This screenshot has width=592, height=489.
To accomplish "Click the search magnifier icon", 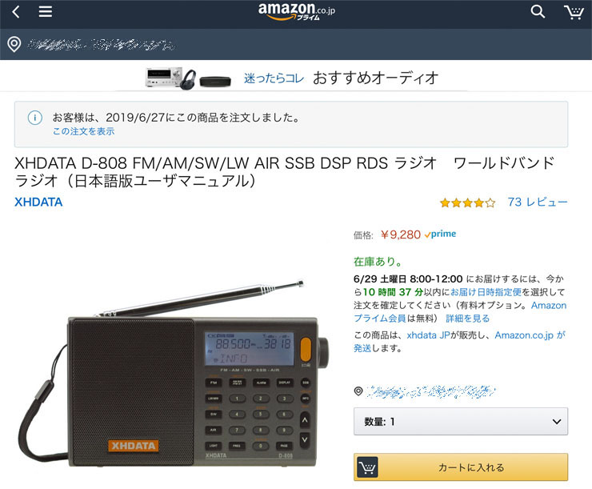I will [x=538, y=12].
